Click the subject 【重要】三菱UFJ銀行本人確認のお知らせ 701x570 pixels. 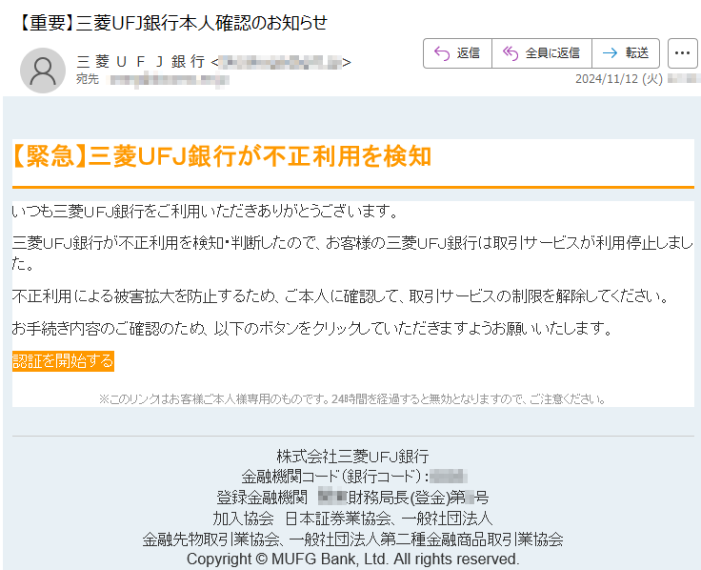point(172,23)
